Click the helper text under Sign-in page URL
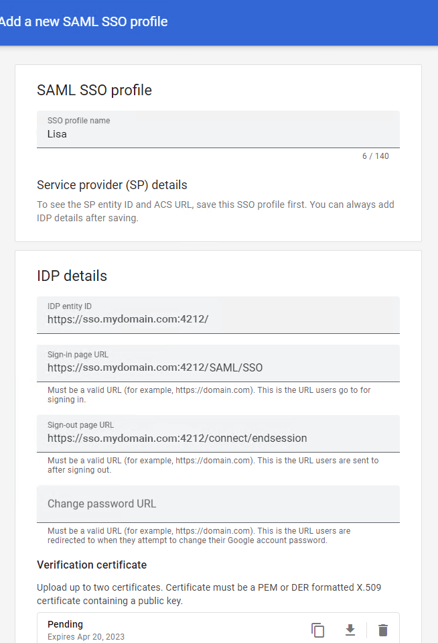438x643 pixels. tap(209, 394)
